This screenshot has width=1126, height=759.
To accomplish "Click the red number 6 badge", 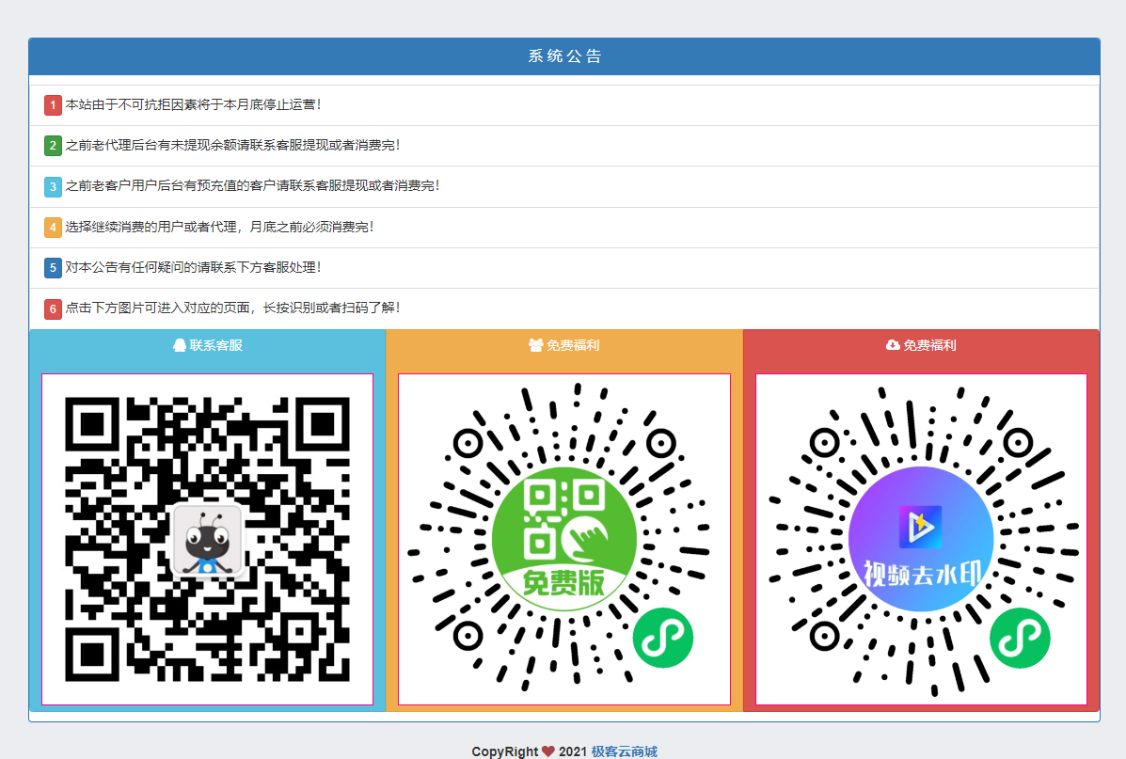I will pyautogui.click(x=53, y=308).
